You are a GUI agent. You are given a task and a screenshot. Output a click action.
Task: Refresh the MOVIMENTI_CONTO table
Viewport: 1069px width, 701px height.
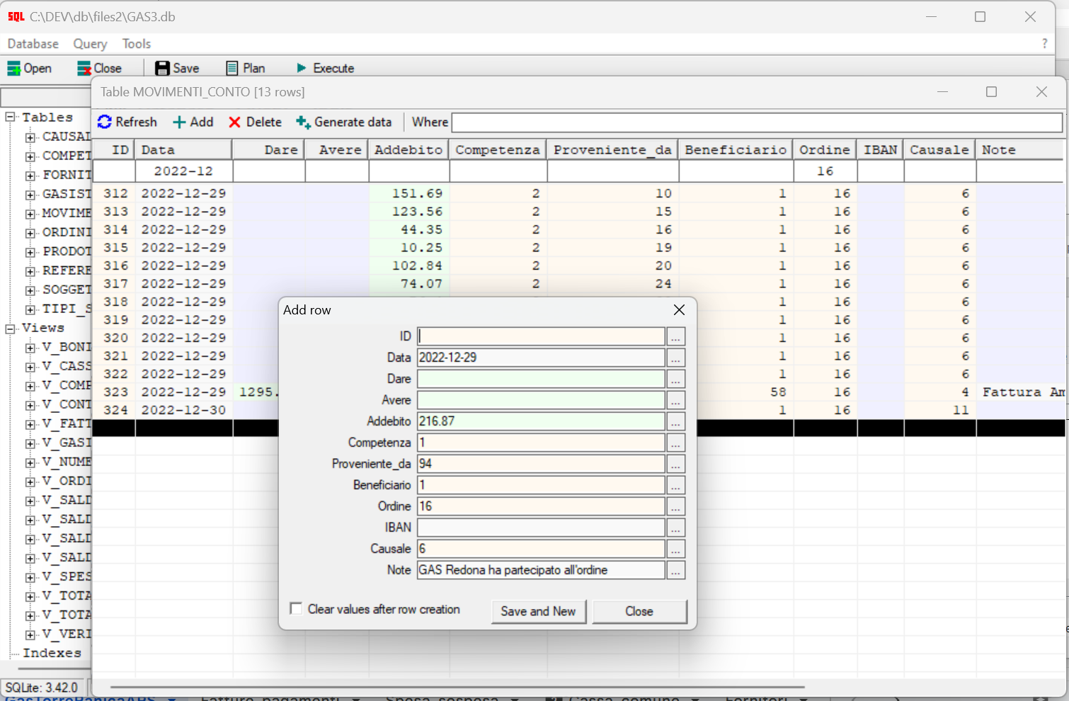127,122
